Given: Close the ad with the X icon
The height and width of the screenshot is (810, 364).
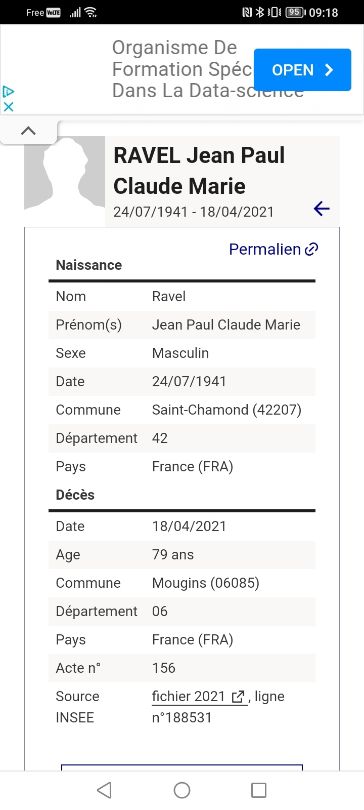Looking at the screenshot, I should tap(9, 107).
